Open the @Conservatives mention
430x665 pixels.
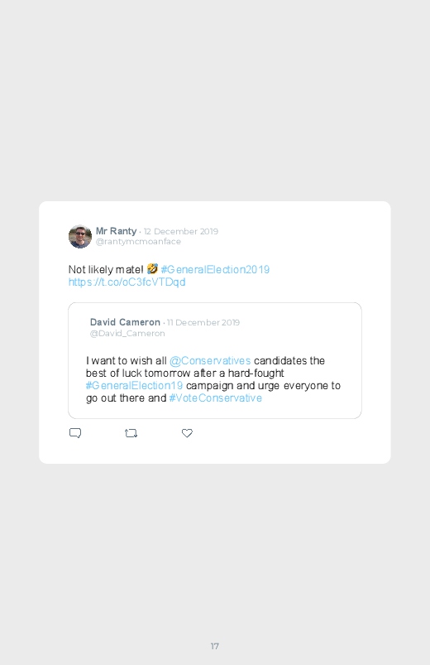(210, 360)
